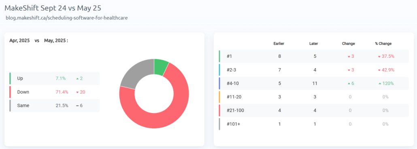417x149 pixels.
Task: Select the #101+ ranking row label
Action: tap(233, 124)
